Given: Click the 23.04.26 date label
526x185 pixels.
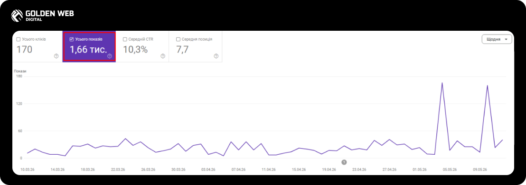Looking at the screenshot, I should coord(359,169).
